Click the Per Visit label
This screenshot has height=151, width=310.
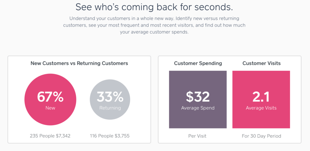198,136
